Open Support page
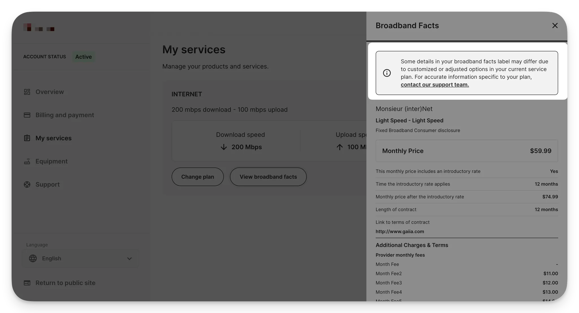The height and width of the screenshot is (313, 579). pos(47,185)
